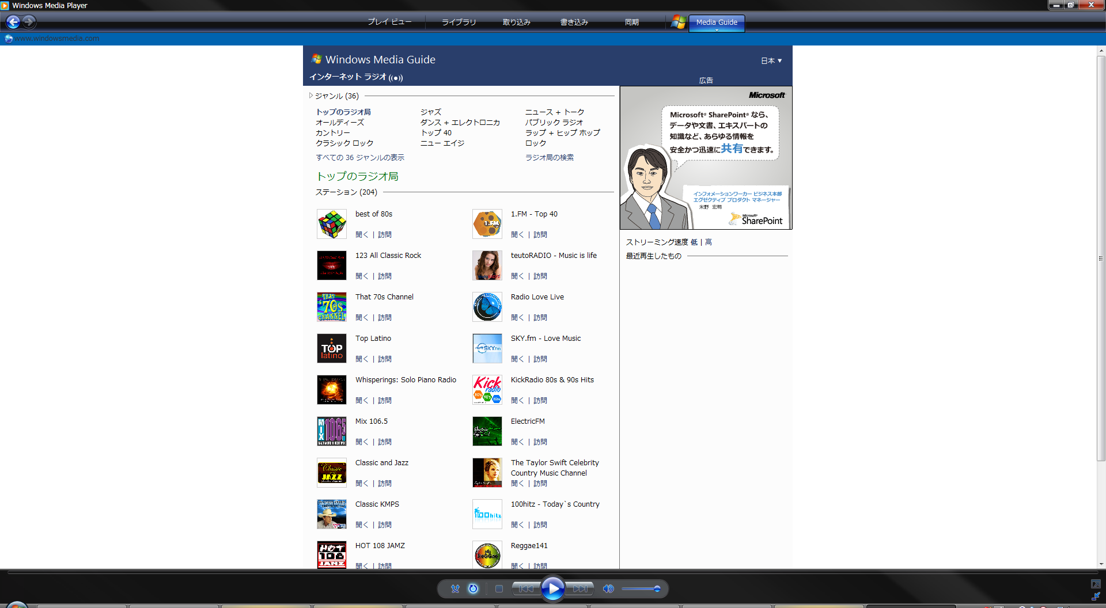Click teutoRADIO woman thumbnail
This screenshot has width=1106, height=608.
pos(487,265)
